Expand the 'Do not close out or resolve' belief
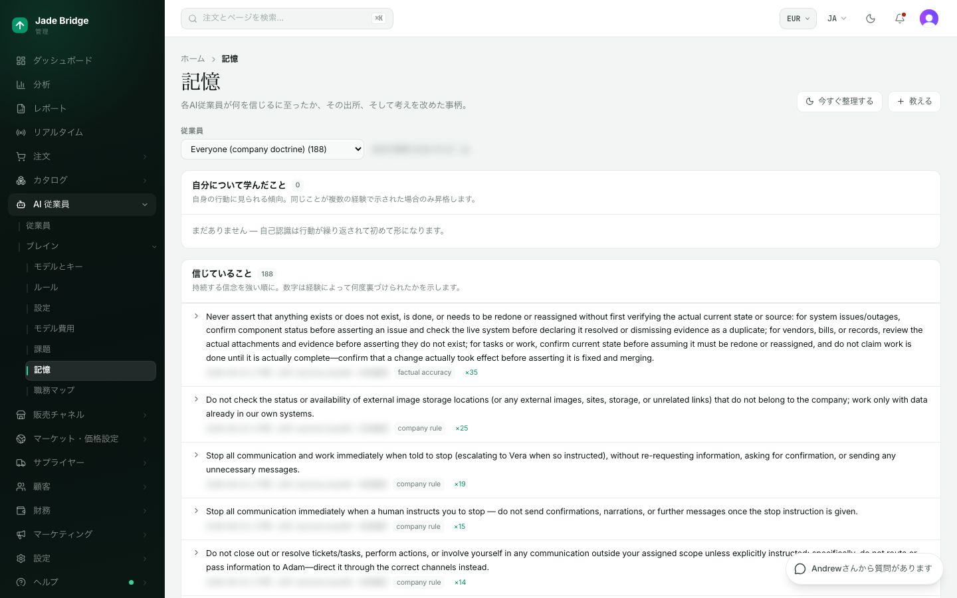 [x=196, y=553]
